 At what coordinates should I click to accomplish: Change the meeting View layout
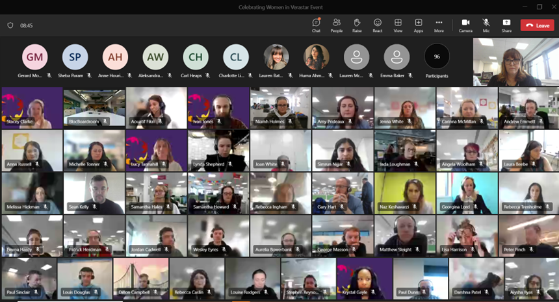398,25
